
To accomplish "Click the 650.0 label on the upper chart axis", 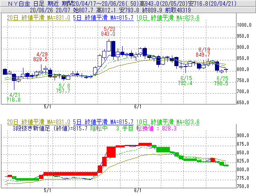I will (243, 103).
